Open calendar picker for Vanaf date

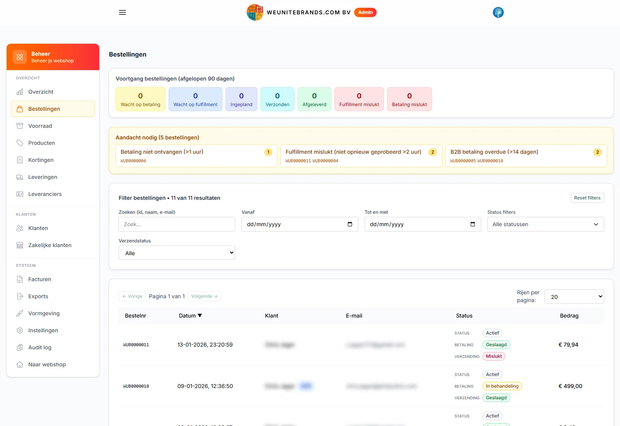click(350, 224)
